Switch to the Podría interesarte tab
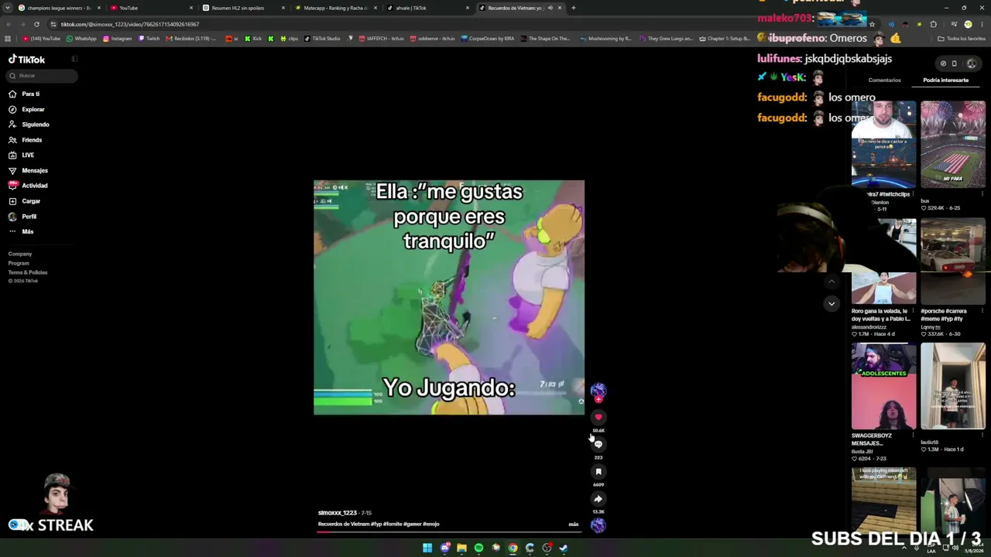Screen dimensions: 991x557 [945, 80]
